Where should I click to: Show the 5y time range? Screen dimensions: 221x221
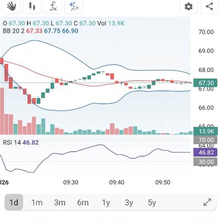pyautogui.click(x=152, y=203)
